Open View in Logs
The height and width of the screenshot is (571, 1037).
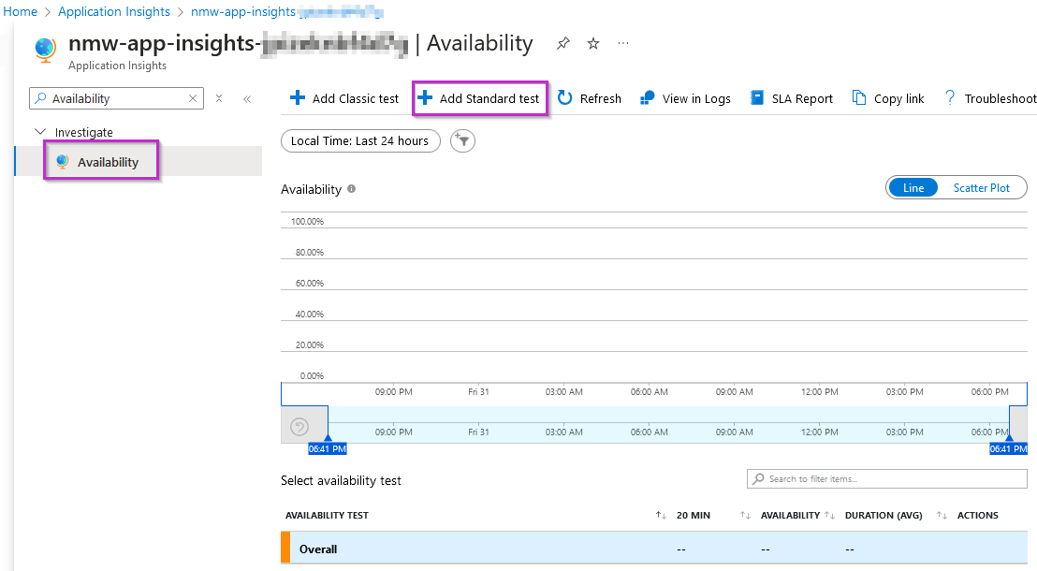coord(685,98)
